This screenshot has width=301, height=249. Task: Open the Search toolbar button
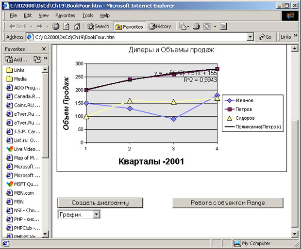point(98,26)
